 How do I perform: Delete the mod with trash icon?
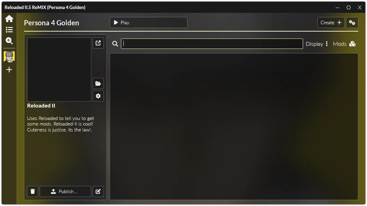point(33,191)
